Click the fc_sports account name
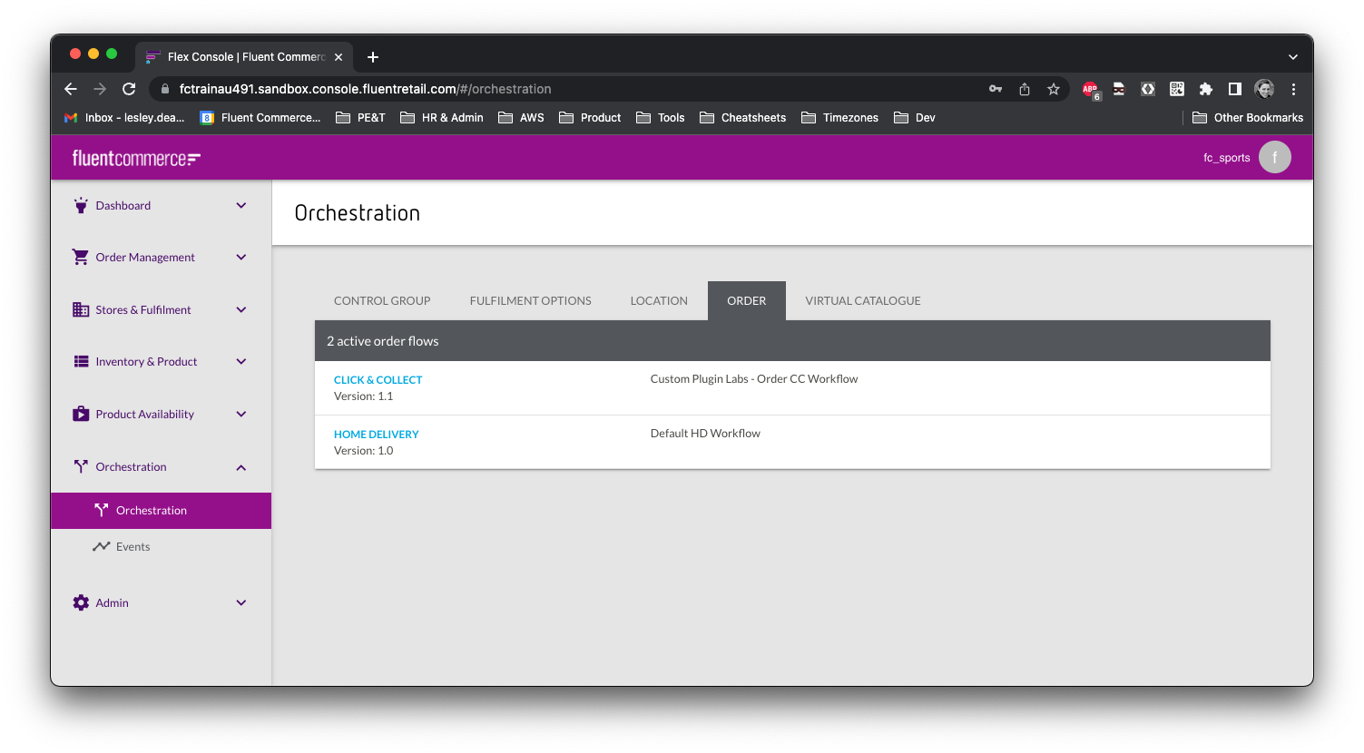The image size is (1364, 753). pos(1227,158)
